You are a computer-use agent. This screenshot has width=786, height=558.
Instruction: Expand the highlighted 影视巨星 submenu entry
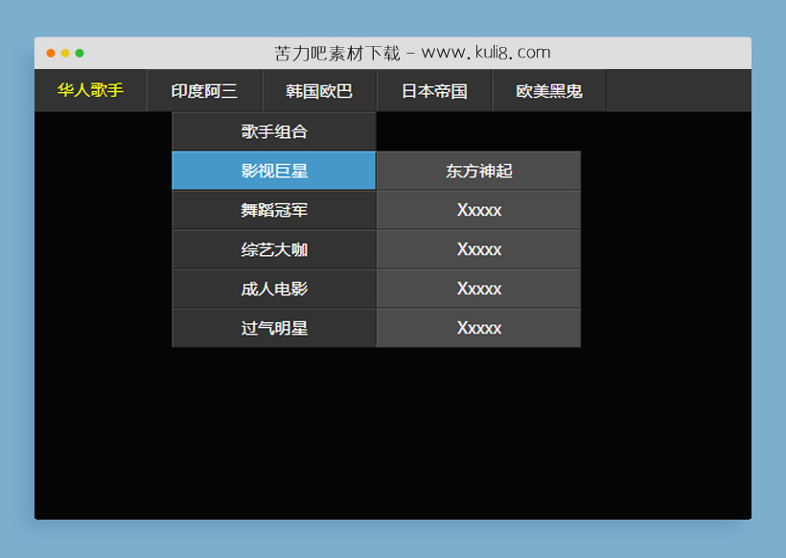(x=274, y=171)
